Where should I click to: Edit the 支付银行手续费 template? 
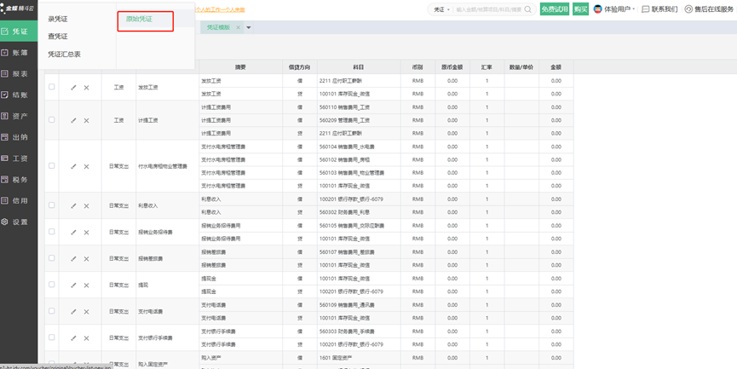(73, 338)
